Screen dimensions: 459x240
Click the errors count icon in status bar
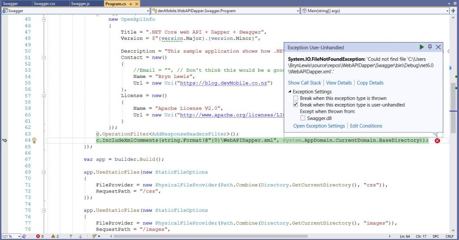(x=39, y=236)
